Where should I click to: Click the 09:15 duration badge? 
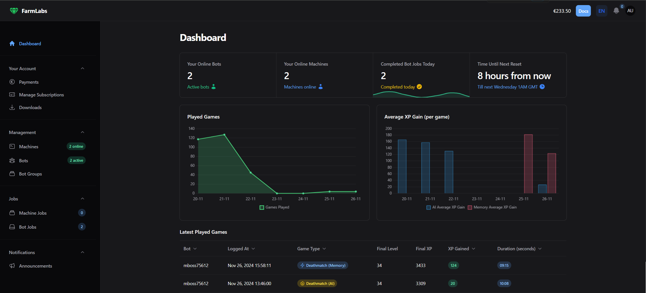click(504, 265)
